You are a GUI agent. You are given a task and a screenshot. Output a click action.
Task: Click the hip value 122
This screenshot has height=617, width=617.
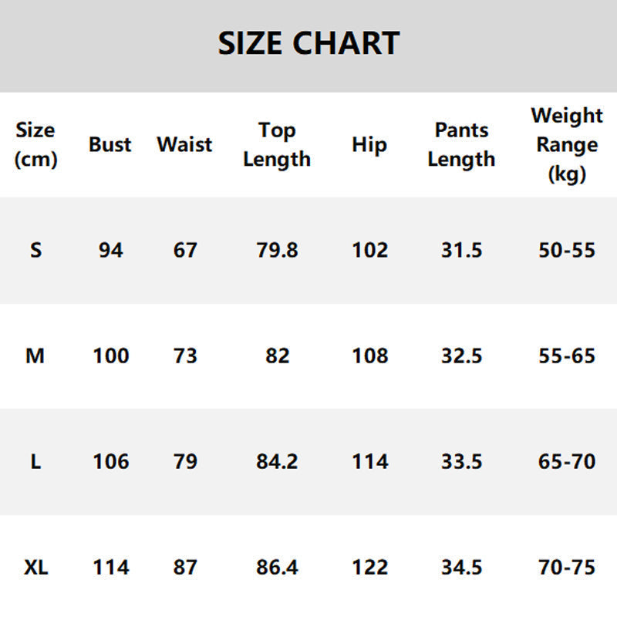[369, 567]
